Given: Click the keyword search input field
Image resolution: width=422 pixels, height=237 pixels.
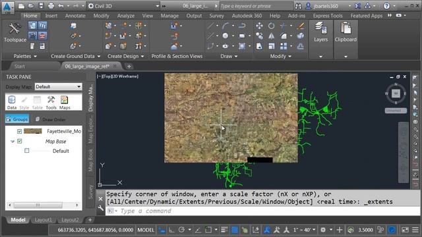Looking at the screenshot, I should [256, 6].
